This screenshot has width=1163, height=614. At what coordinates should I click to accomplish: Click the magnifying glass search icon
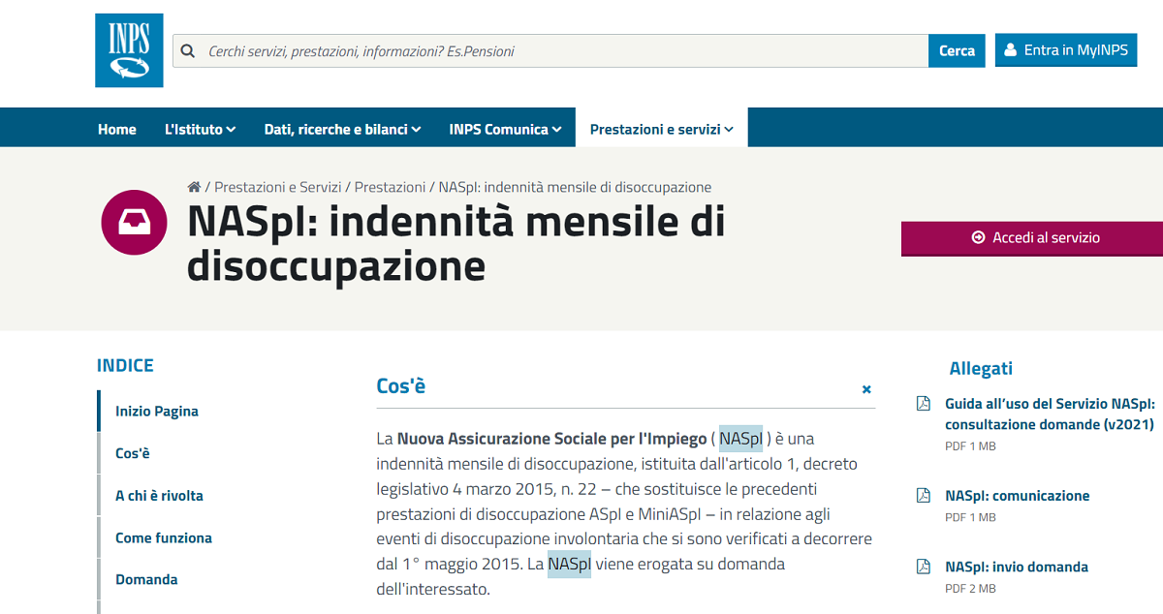pyautogui.click(x=188, y=50)
